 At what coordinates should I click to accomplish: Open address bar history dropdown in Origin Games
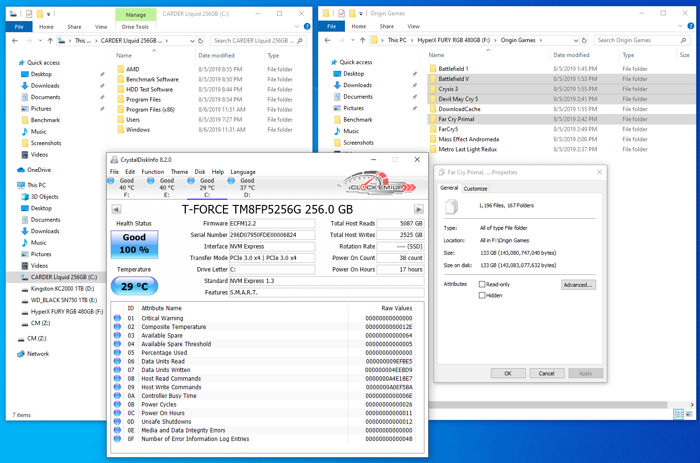click(576, 40)
